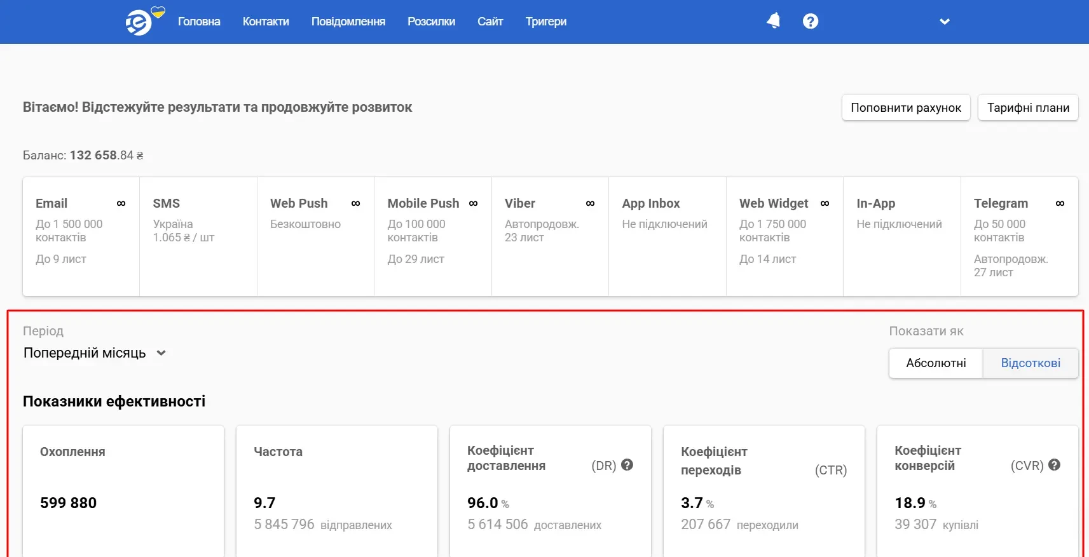Open the Розсилки menu
1089x557 pixels.
pos(431,22)
